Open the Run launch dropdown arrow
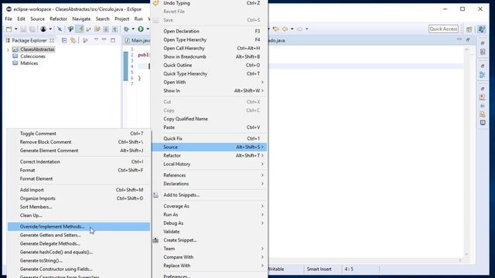 pyautogui.click(x=148, y=29)
